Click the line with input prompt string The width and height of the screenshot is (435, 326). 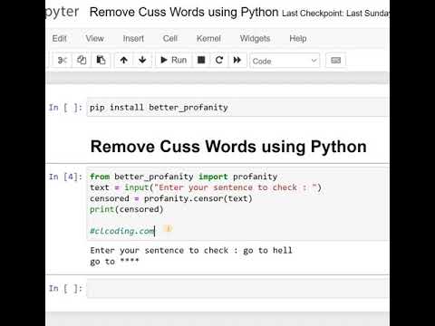pyautogui.click(x=206, y=187)
